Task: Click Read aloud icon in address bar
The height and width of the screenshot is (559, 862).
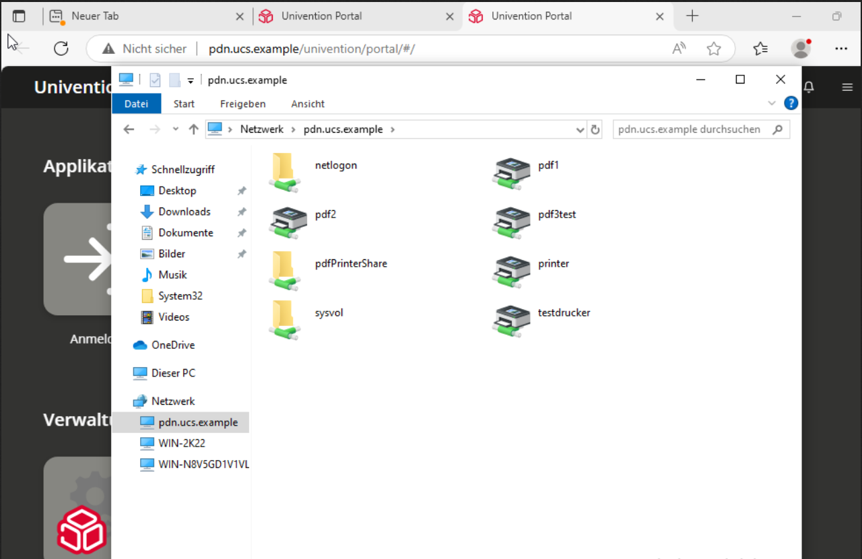Action: coord(679,48)
